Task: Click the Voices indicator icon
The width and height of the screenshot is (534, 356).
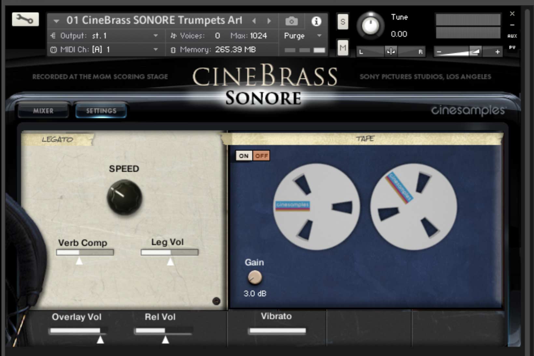Action: pos(174,36)
